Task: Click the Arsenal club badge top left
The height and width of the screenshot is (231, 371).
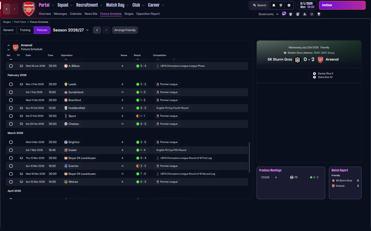Action: pos(29,9)
